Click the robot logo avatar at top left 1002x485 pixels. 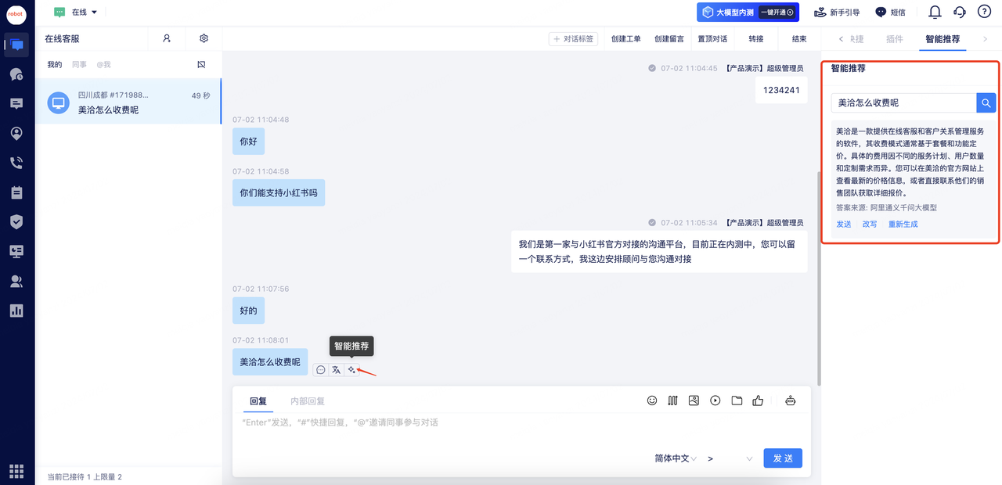(x=16, y=14)
